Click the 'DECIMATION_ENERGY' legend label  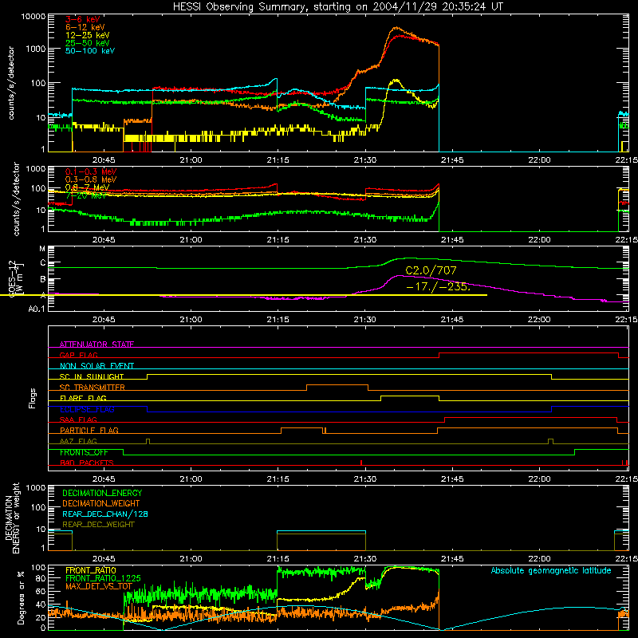click(102, 493)
